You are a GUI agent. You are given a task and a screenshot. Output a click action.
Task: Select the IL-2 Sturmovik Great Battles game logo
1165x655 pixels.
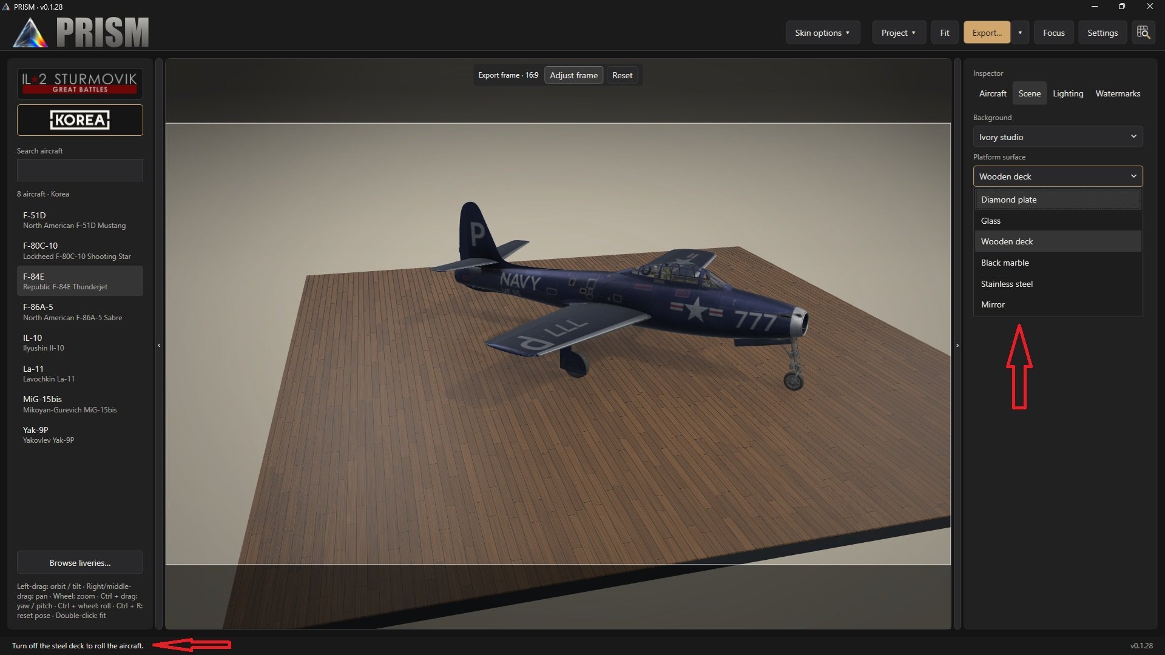(x=80, y=83)
